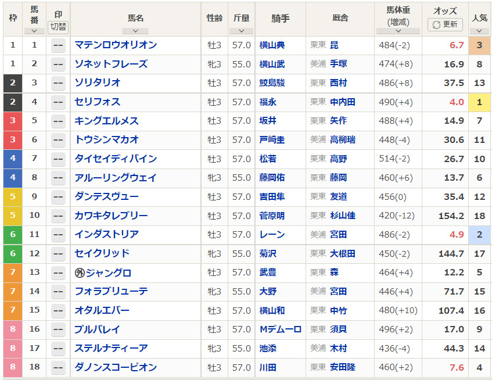Sort by 人気 using the dropdown arrow
Viewport: 492px width, 380px height.
[479, 31]
